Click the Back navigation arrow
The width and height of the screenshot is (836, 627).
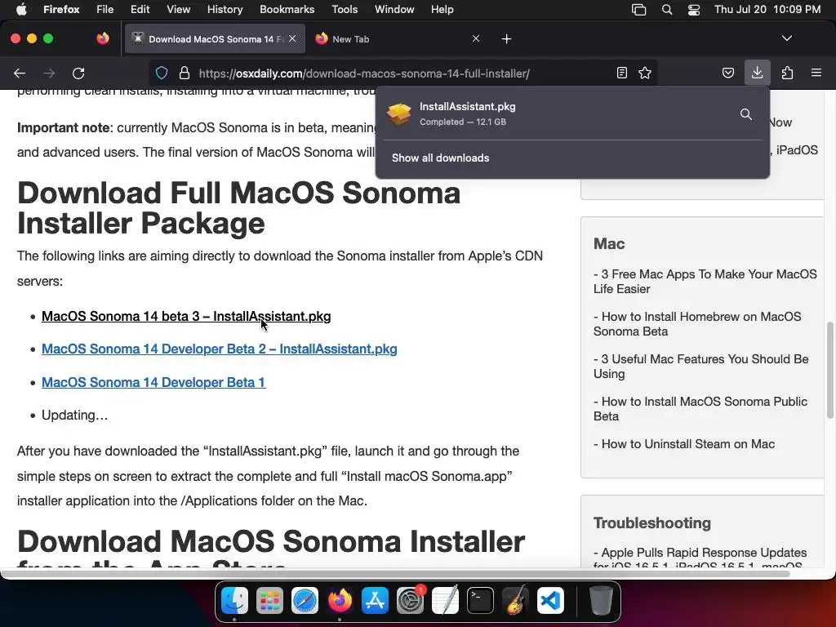(x=20, y=73)
